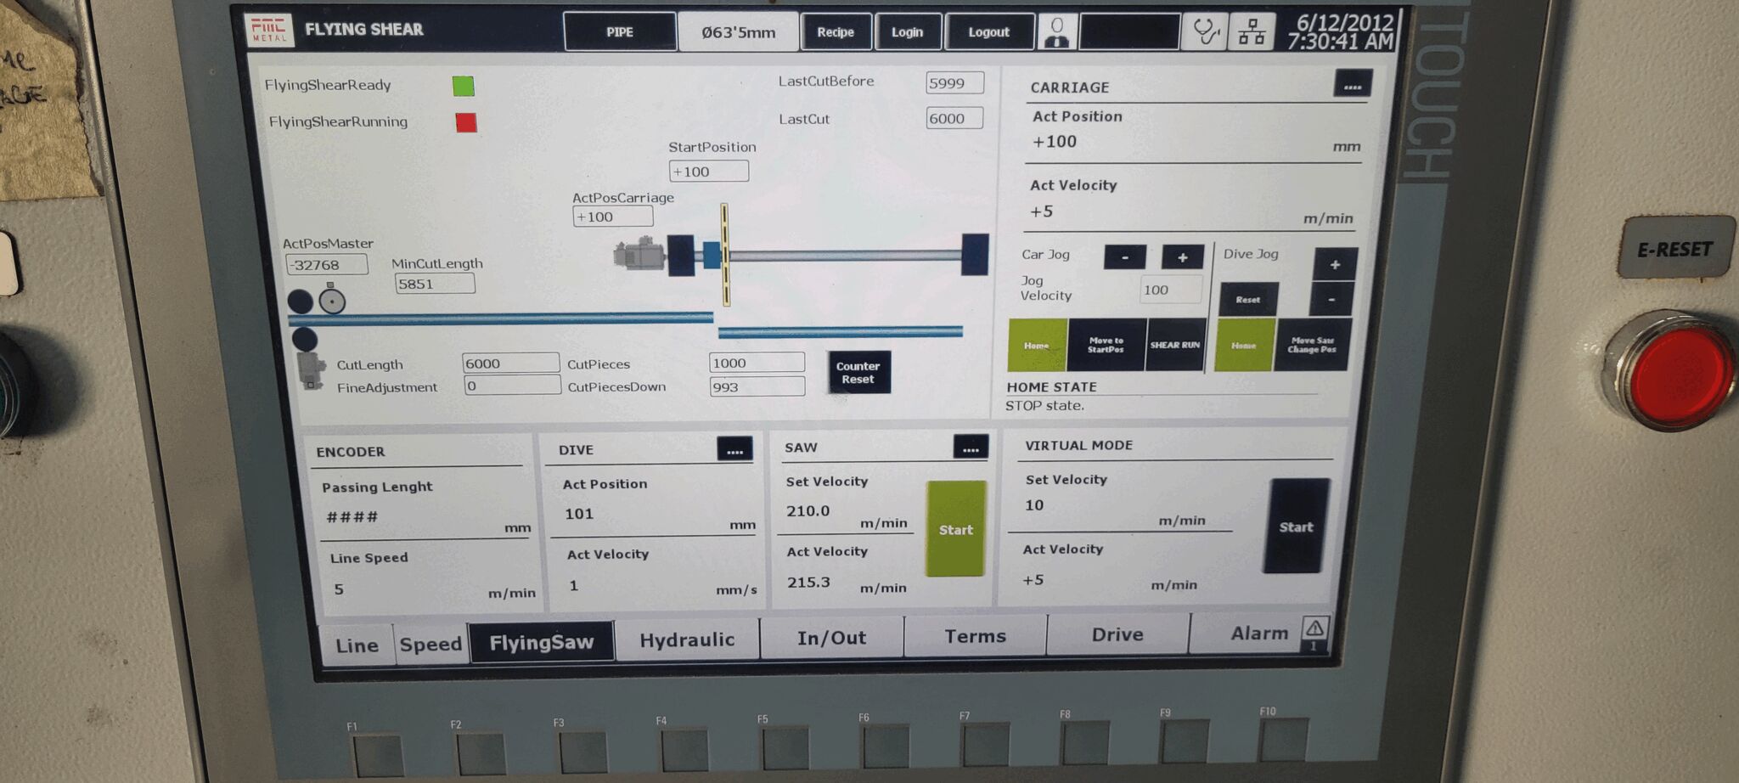
Task: Click the green FlyingShearReady status indicator
Action: click(x=463, y=86)
